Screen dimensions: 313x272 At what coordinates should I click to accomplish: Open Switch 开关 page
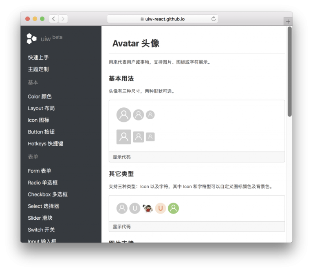tap(41, 230)
